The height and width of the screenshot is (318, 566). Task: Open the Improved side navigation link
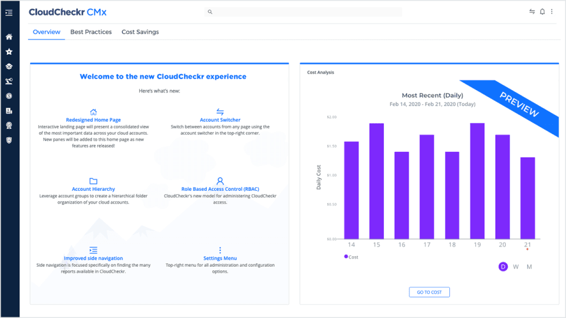tap(94, 258)
